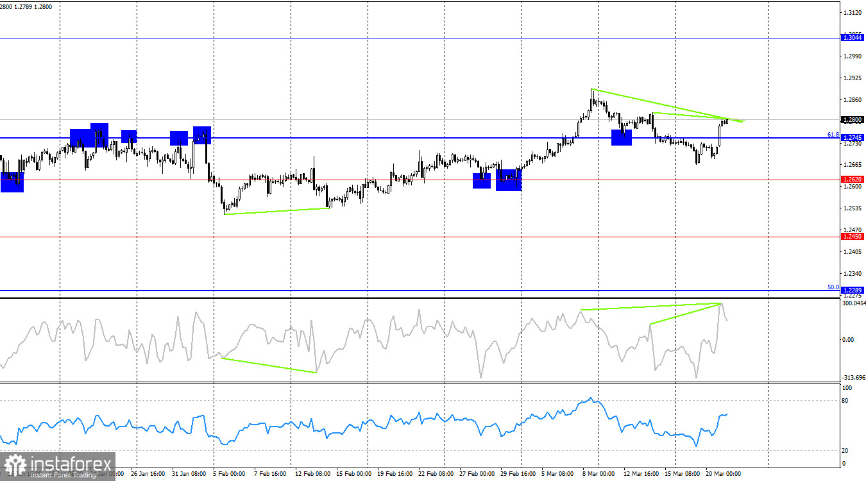Click the 1.3044 resistance level price tag

coord(853,38)
